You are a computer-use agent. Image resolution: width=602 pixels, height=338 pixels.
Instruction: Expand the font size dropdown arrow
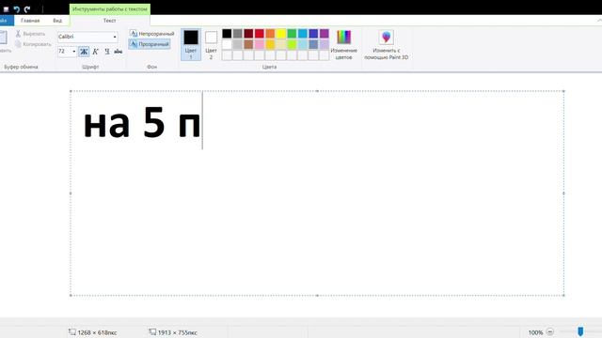point(74,52)
